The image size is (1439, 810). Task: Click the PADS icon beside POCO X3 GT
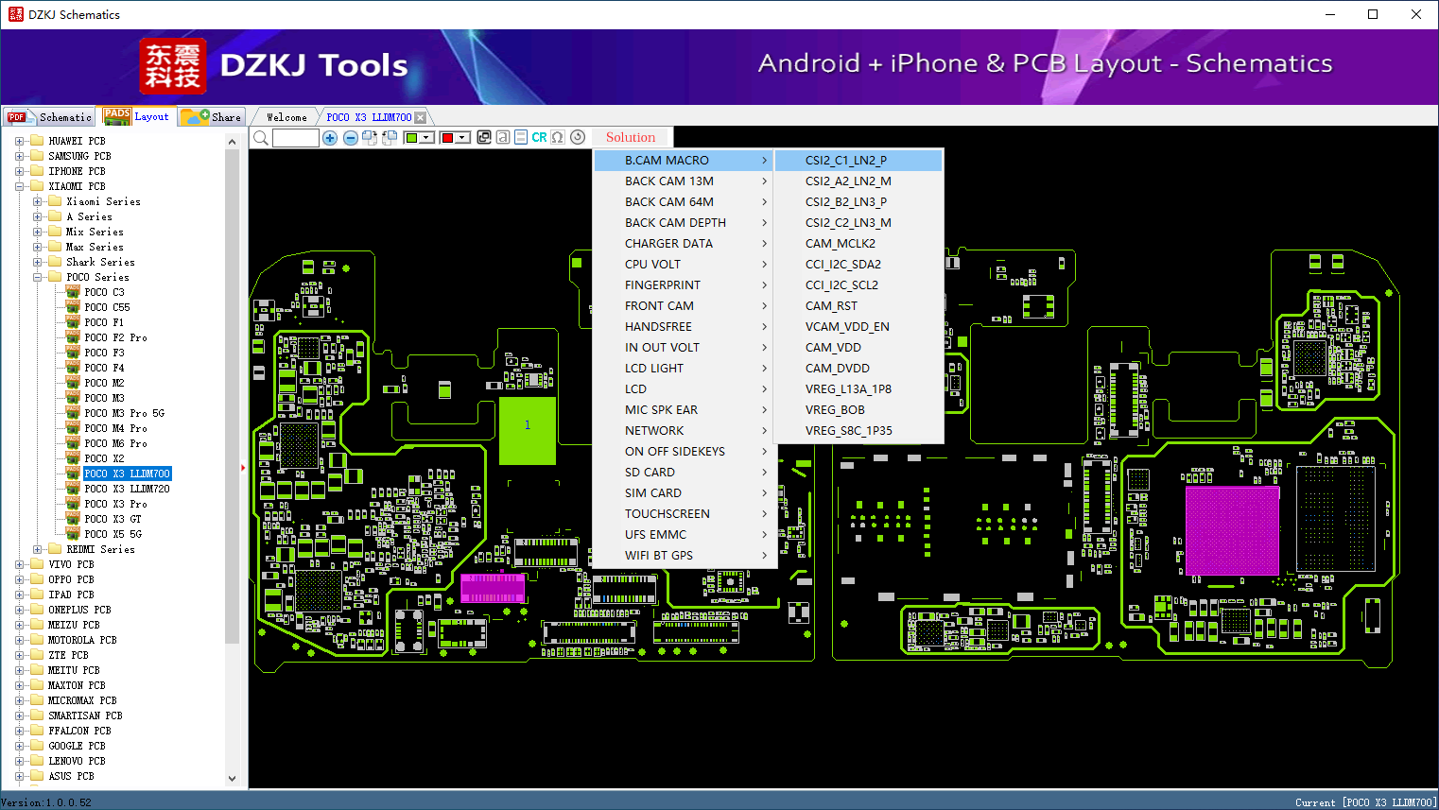[73, 519]
